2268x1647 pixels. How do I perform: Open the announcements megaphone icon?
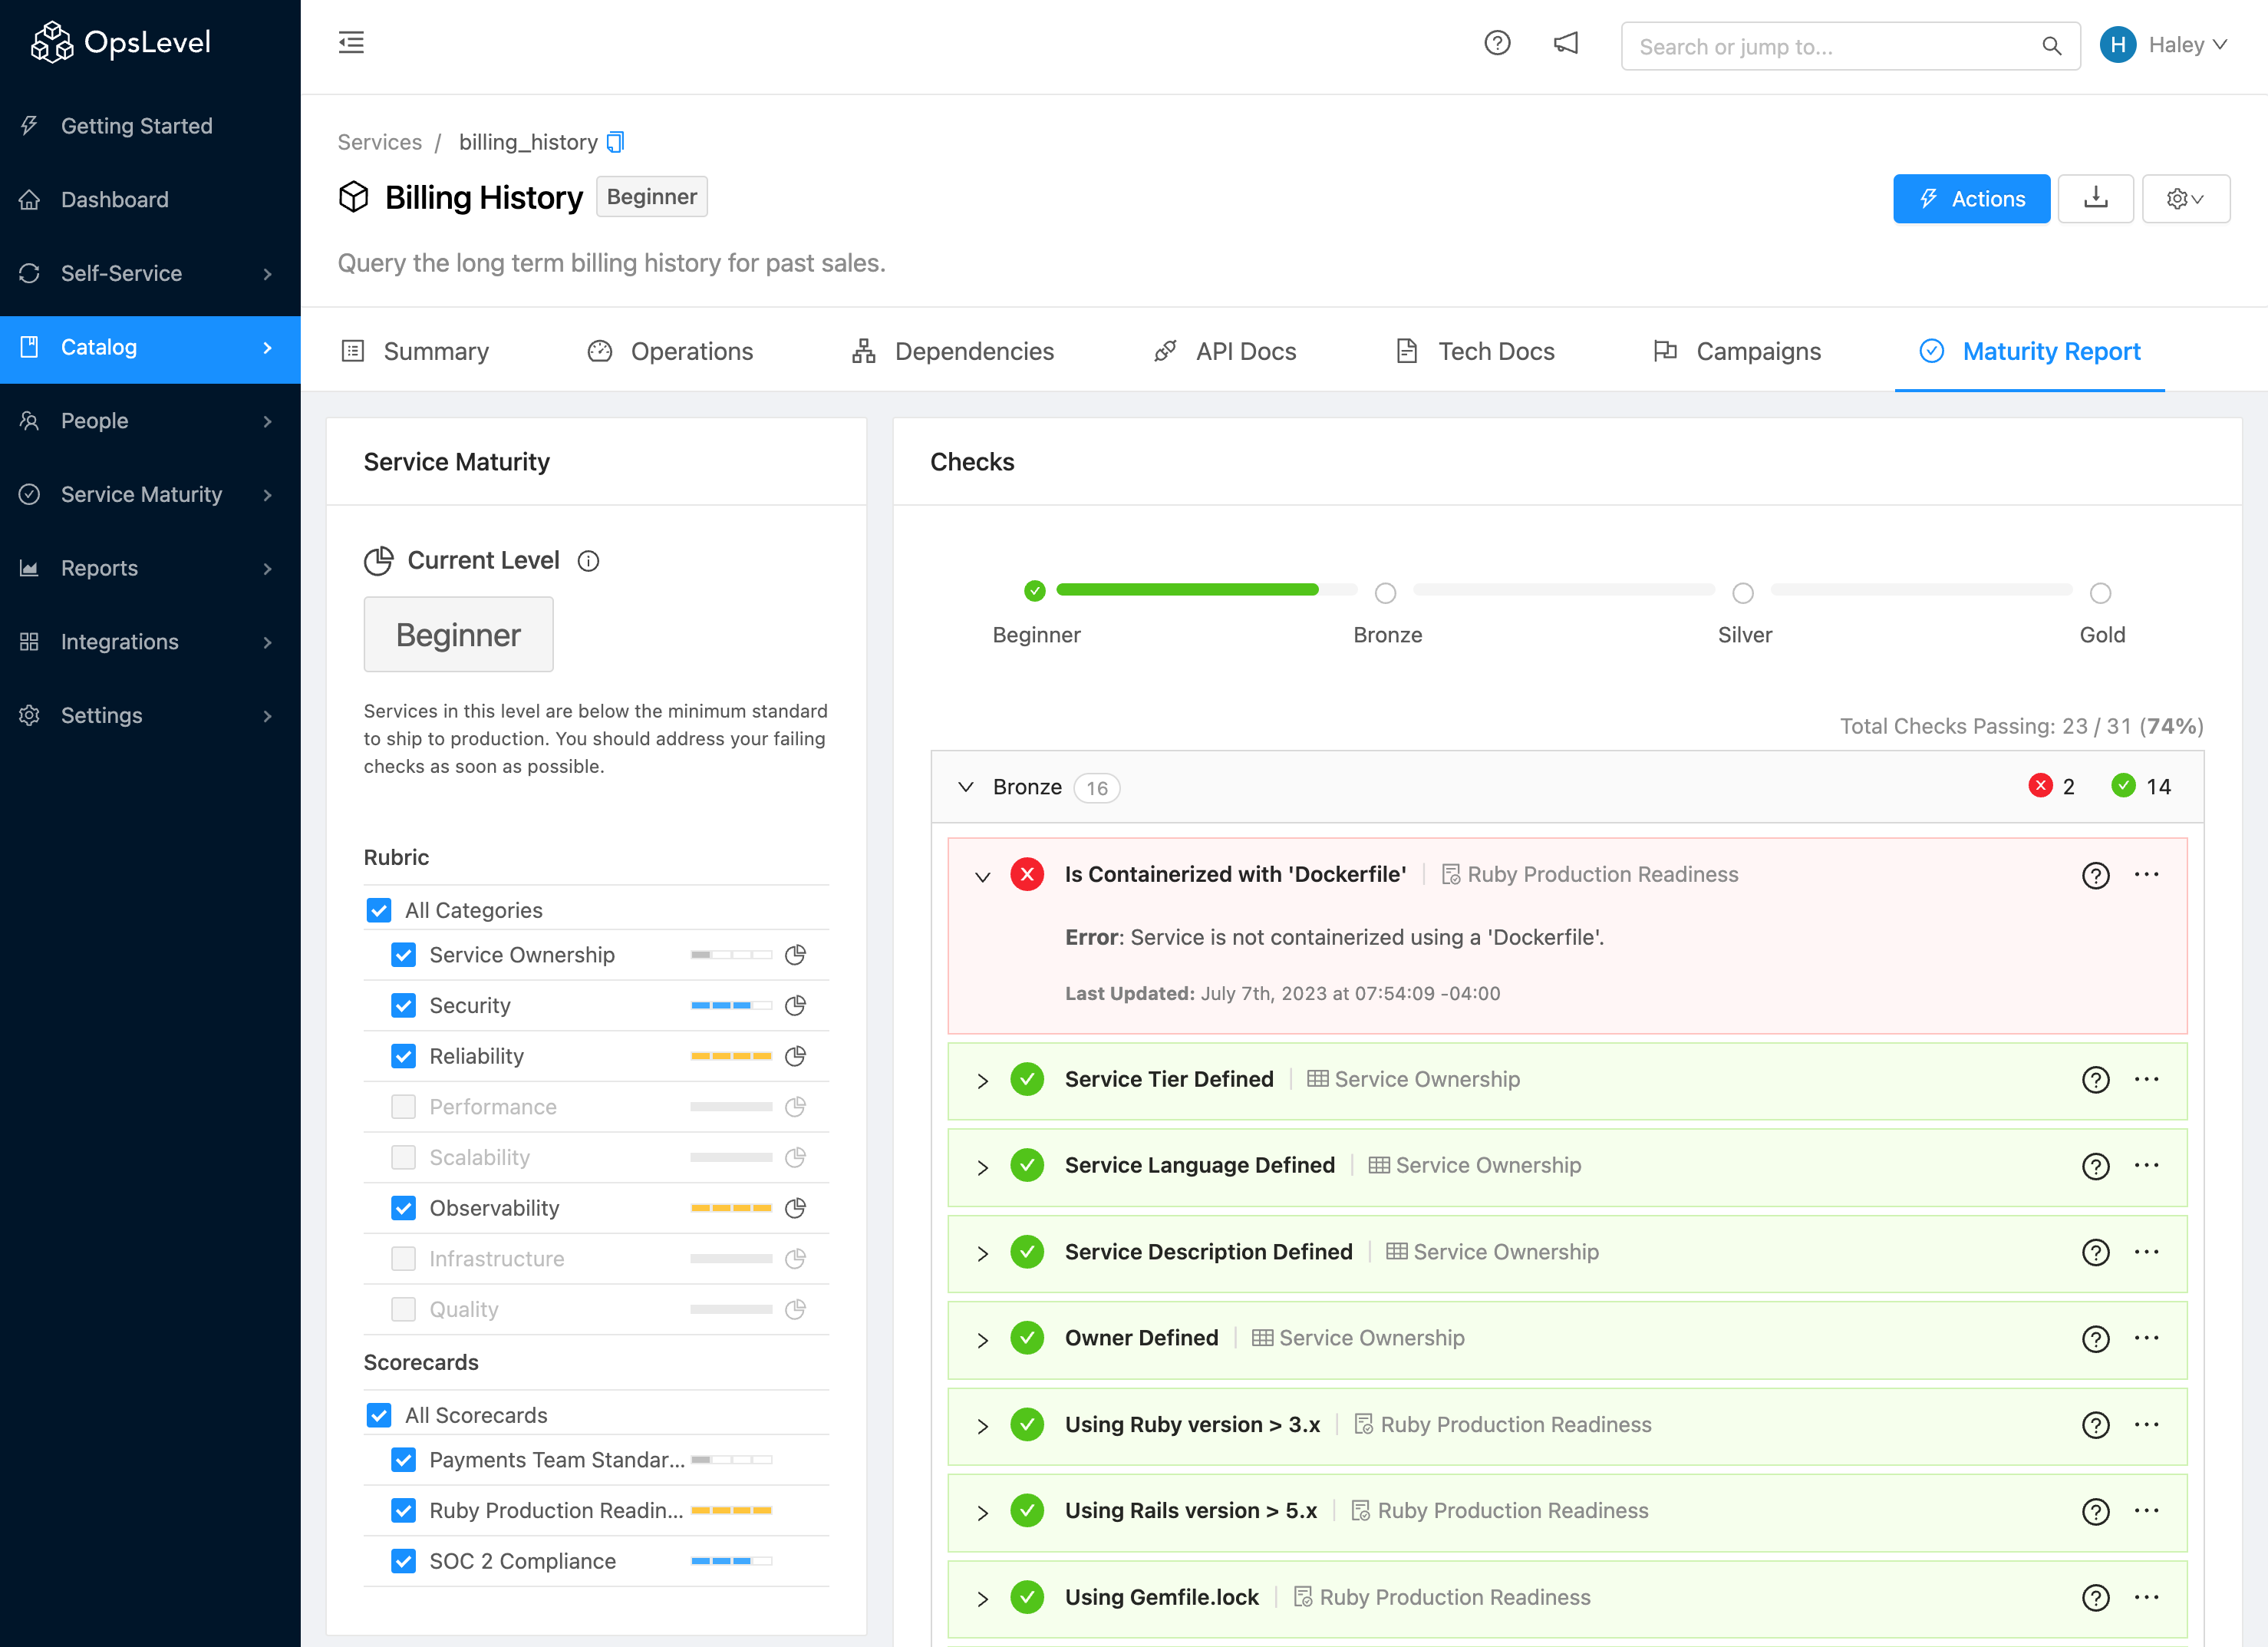click(x=1566, y=43)
